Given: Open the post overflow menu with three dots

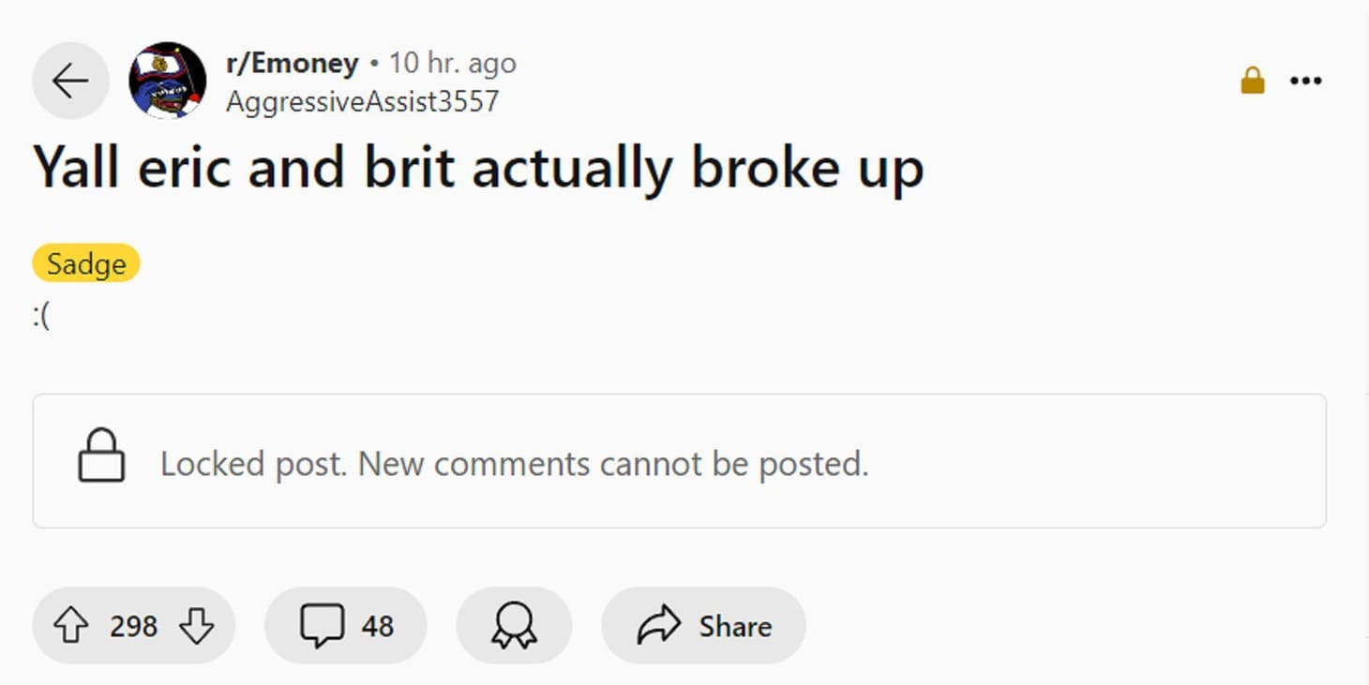Looking at the screenshot, I should point(1306,81).
